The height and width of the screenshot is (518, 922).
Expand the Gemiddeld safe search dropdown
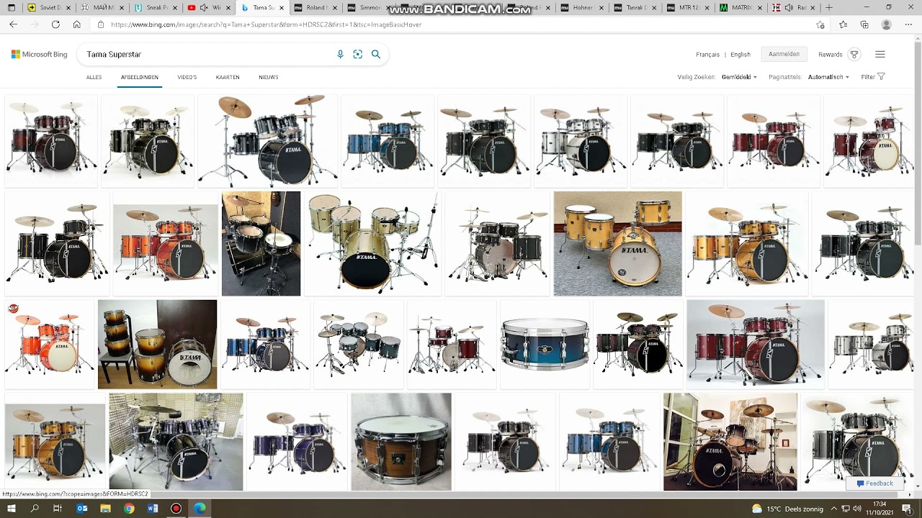tap(739, 76)
